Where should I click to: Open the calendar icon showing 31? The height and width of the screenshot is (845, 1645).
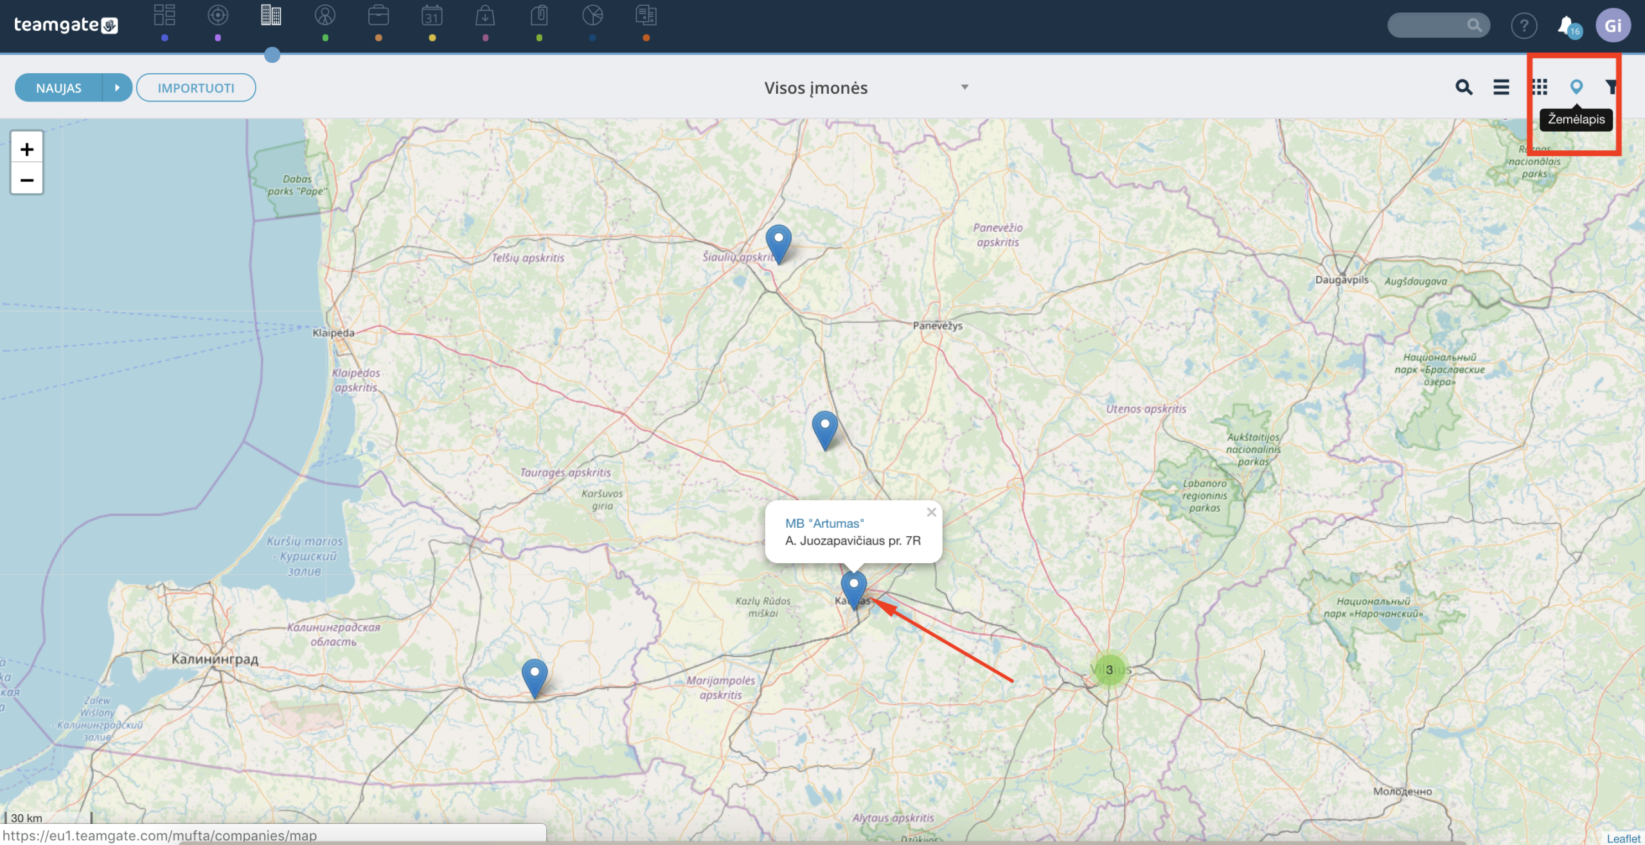pos(432,15)
